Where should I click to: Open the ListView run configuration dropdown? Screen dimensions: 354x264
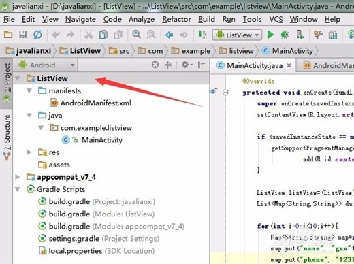tap(237, 35)
